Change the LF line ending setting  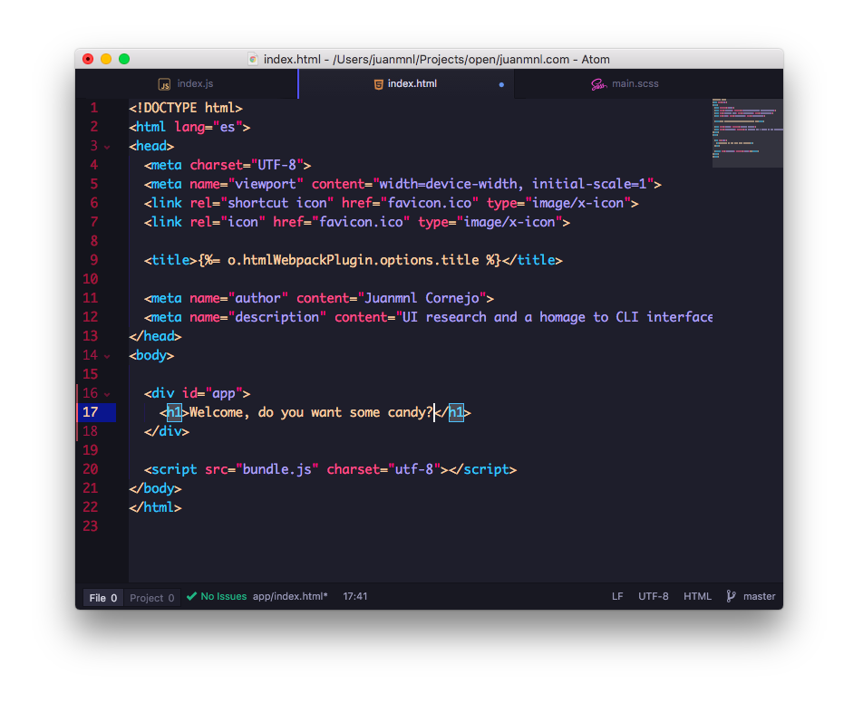coord(617,596)
